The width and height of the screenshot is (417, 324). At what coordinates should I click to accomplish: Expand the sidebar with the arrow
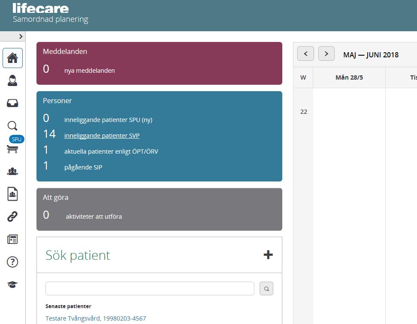pos(21,36)
